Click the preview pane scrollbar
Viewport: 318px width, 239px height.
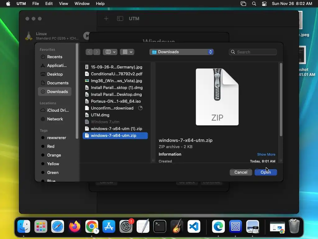[x=281, y=100]
